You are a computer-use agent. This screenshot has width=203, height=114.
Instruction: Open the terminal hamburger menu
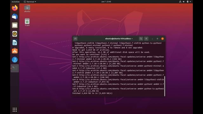click(x=146, y=39)
